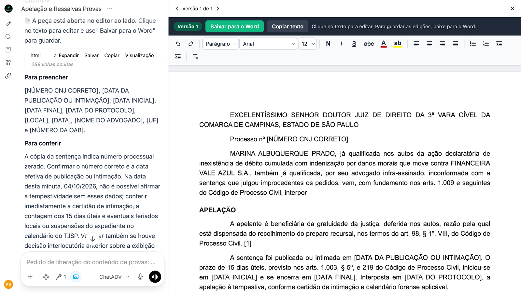The width and height of the screenshot is (521, 293).
Task: Click the chat message input field
Action: click(91, 262)
